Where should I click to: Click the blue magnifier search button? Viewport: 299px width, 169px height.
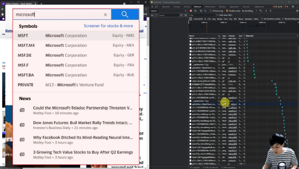point(125,15)
